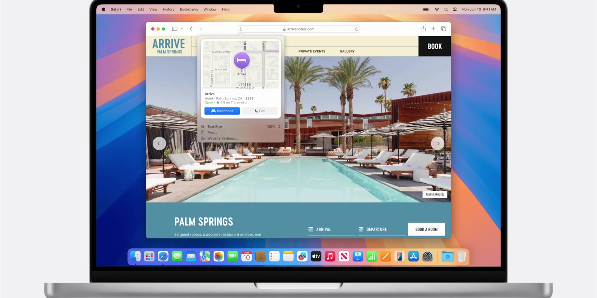Image resolution: width=597 pixels, height=298 pixels.
Task: Adjust the Text Size 100% stepper
Action: coord(279,127)
